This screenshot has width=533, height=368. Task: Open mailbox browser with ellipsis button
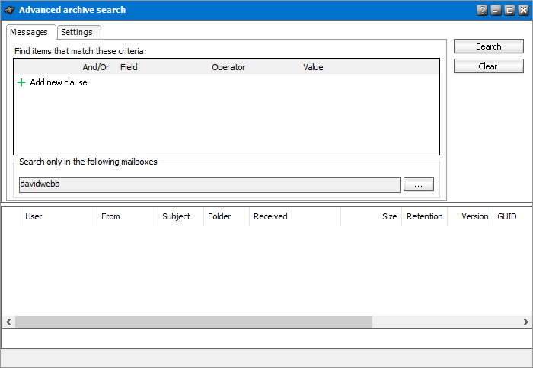click(x=418, y=184)
